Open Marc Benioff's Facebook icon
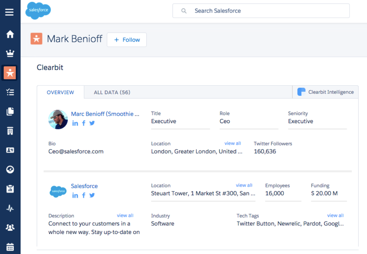Screen dimensions: 367x254 84,123
